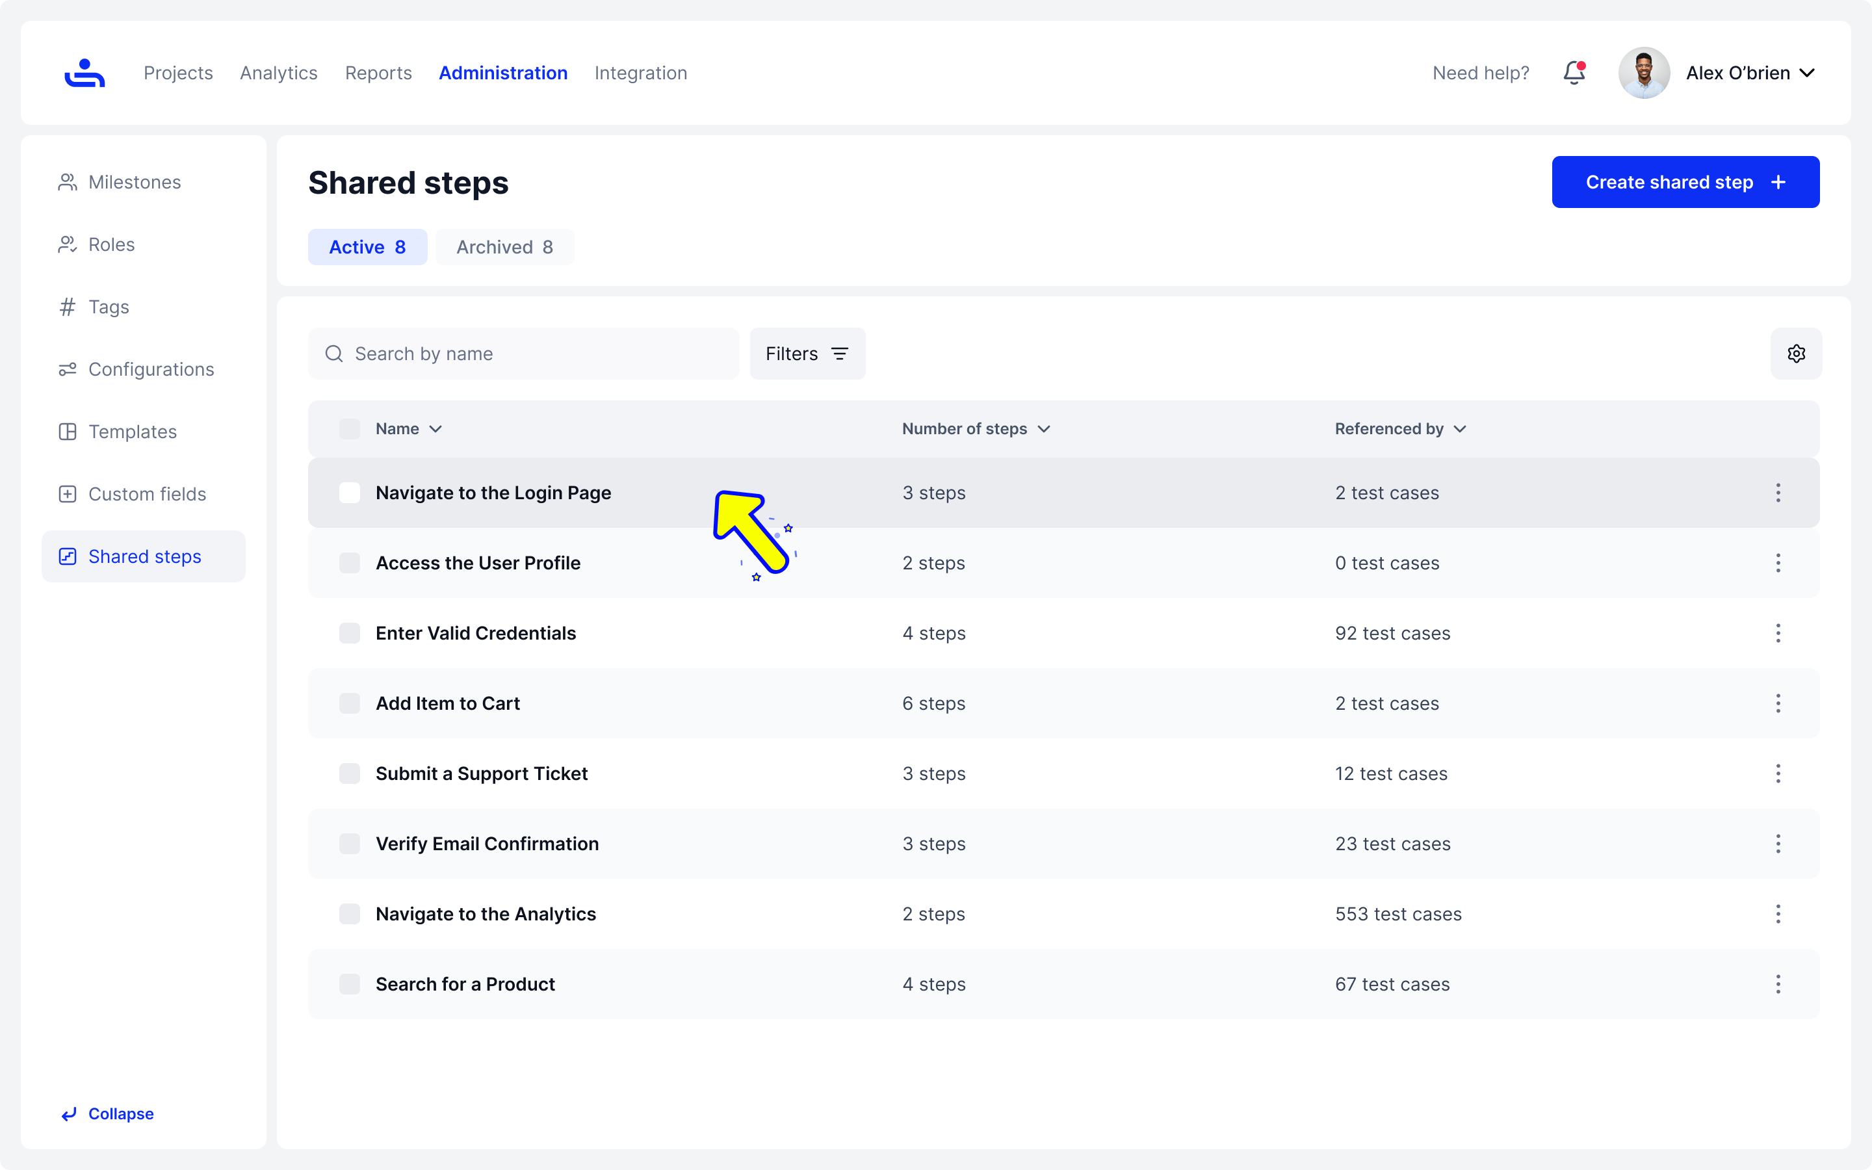Sort by the Name column chevron
The width and height of the screenshot is (1872, 1170).
tap(435, 429)
